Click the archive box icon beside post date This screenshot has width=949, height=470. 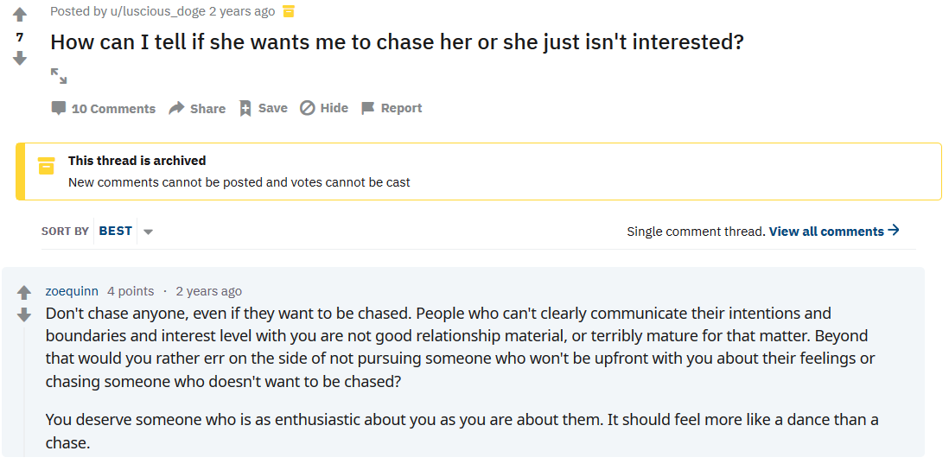289,11
